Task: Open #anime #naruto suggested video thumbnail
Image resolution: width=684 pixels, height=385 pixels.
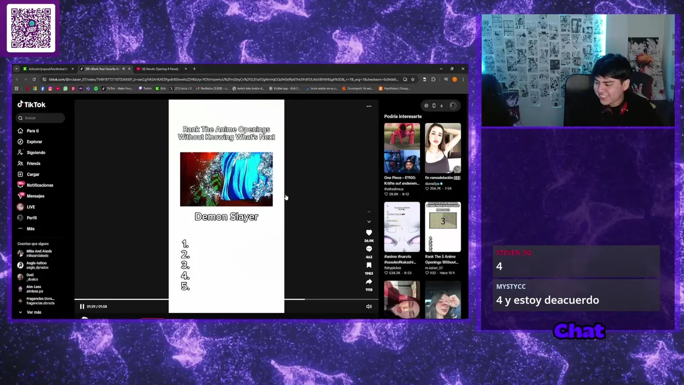Action: [x=402, y=227]
